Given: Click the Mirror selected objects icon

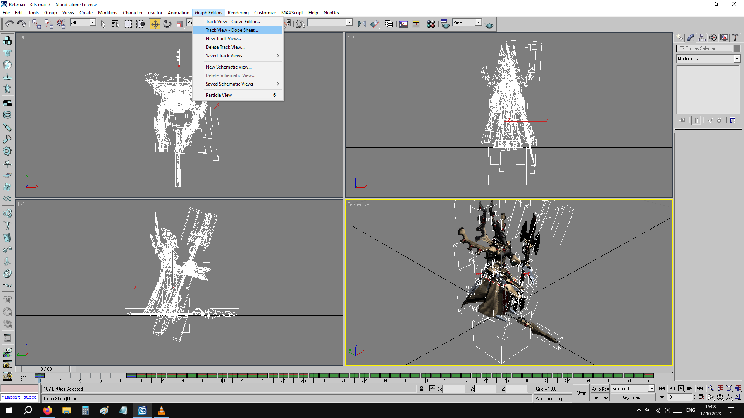Looking at the screenshot, I should click(362, 24).
